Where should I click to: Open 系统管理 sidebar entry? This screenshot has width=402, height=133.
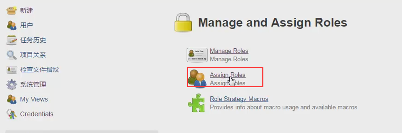pyautogui.click(x=33, y=85)
